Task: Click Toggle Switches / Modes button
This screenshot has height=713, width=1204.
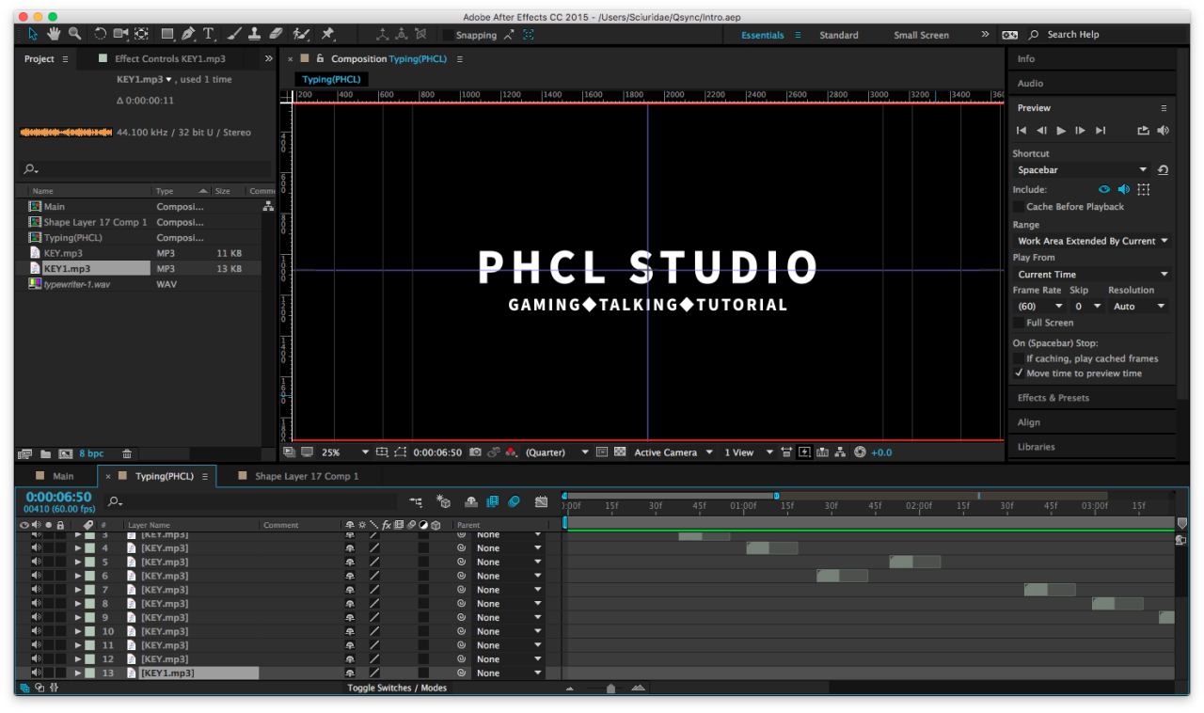Action: click(x=397, y=688)
